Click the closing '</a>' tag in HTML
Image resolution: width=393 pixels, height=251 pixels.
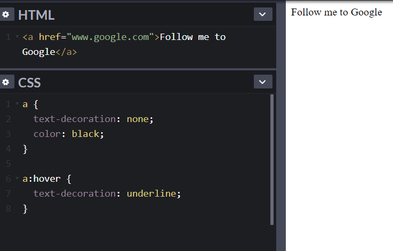tap(66, 52)
